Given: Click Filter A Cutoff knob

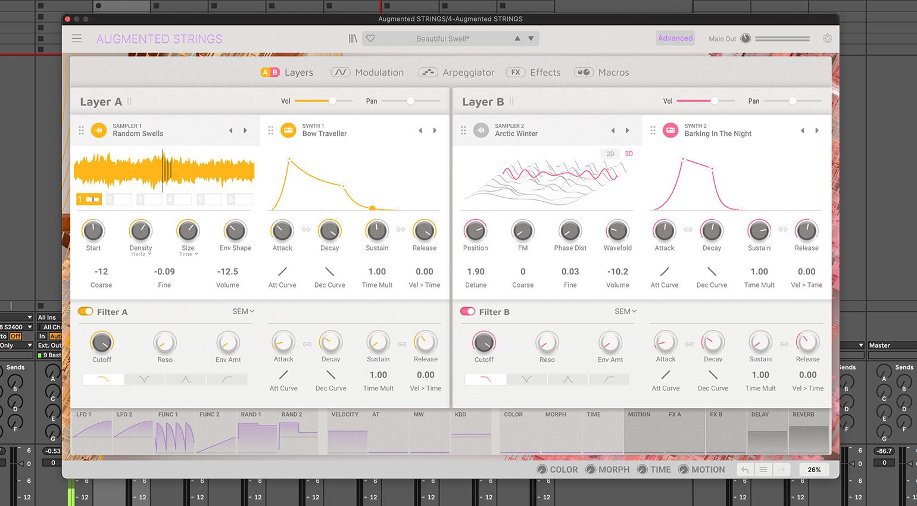Looking at the screenshot, I should coord(102,342).
